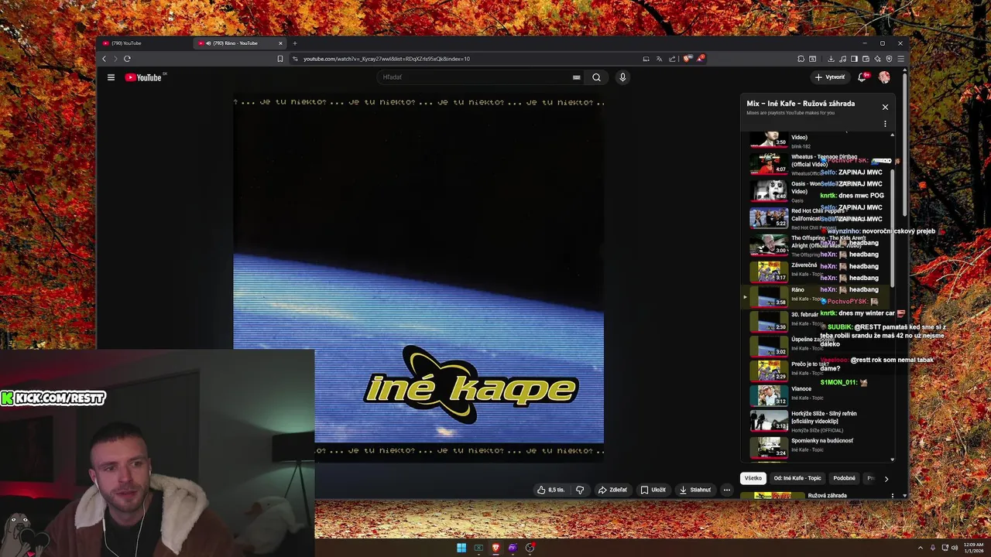Show more filter chips with right arrow
This screenshot has width=991, height=557.
[886, 479]
